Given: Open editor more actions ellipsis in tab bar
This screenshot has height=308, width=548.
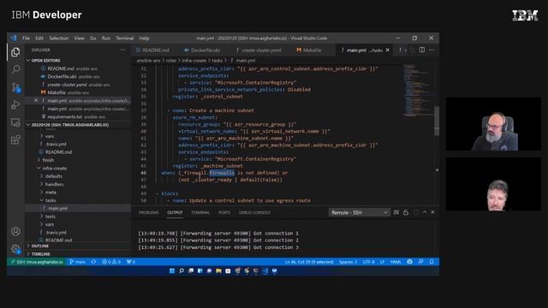Looking at the screenshot, I should (x=432, y=50).
